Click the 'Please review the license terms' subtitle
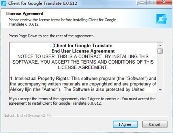The height and width of the screenshot is (133, 173). pos(62,22)
